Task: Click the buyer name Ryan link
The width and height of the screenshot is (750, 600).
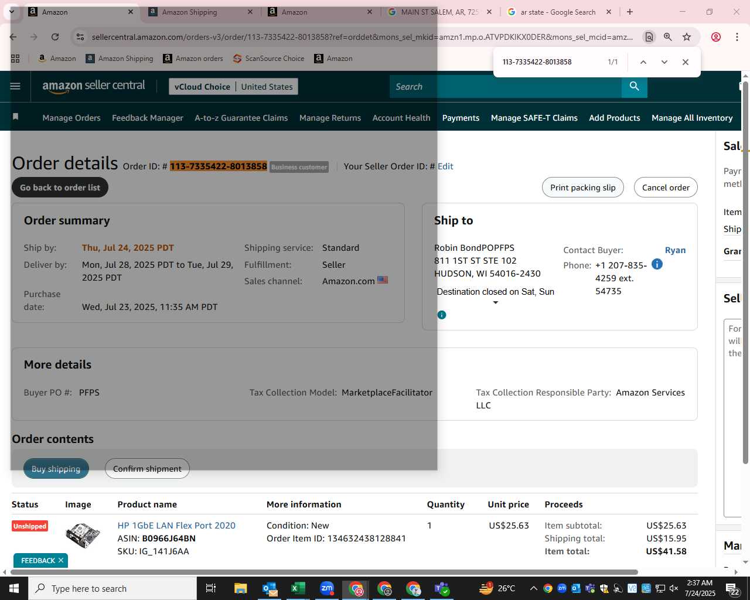Action: click(x=675, y=250)
